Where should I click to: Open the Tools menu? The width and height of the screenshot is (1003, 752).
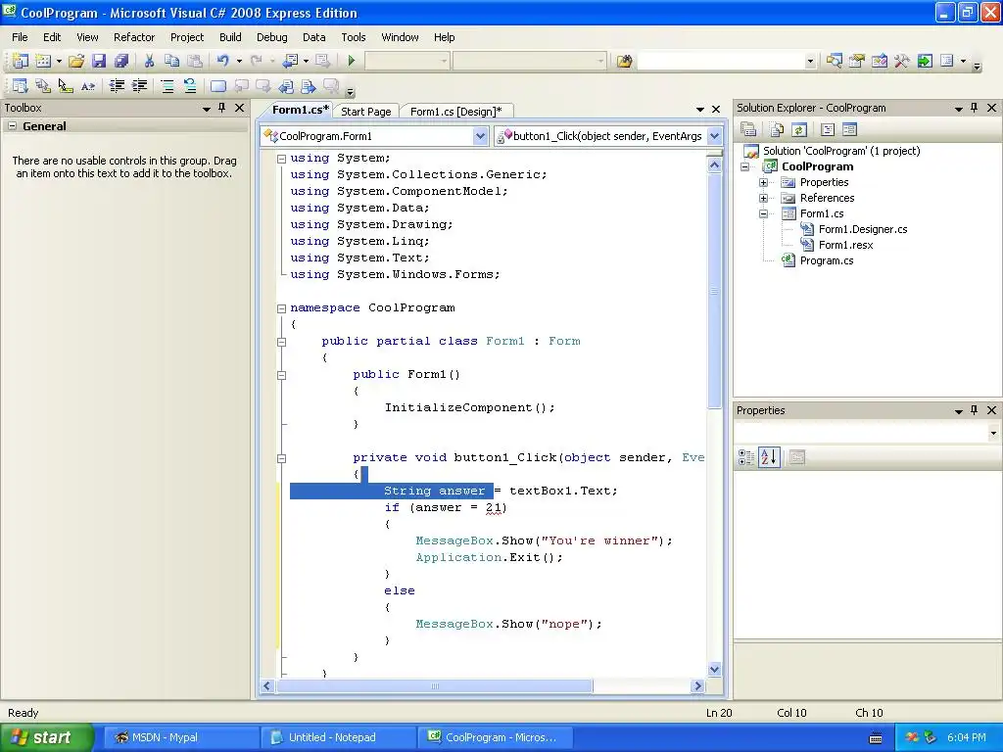353,37
